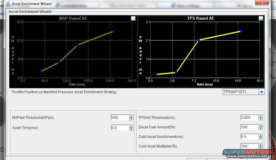Image resolution: width=276 pixels, height=160 pixels.
Task: Increase the Accel Time value
Action: click(x=131, y=126)
